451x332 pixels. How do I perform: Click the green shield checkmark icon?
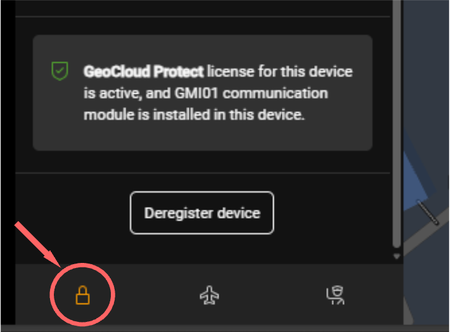[60, 72]
